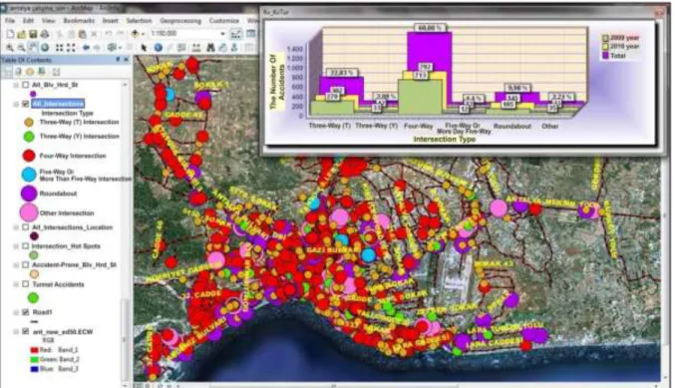This screenshot has width=675, height=388.
Task: Open the View menu
Action: [x=48, y=20]
